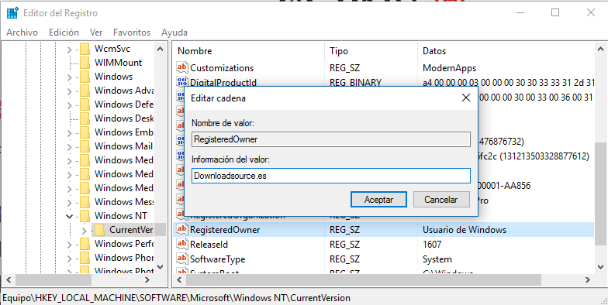Expand the Windows Emb key
This screenshot has width=608, height=305.
click(70, 133)
